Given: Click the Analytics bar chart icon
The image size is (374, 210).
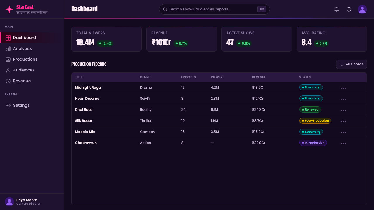Looking at the screenshot, I should point(8,49).
